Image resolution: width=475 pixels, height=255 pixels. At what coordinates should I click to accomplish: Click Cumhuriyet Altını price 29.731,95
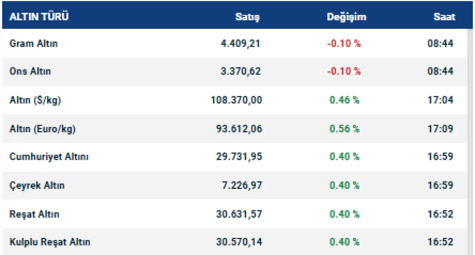[x=239, y=157]
